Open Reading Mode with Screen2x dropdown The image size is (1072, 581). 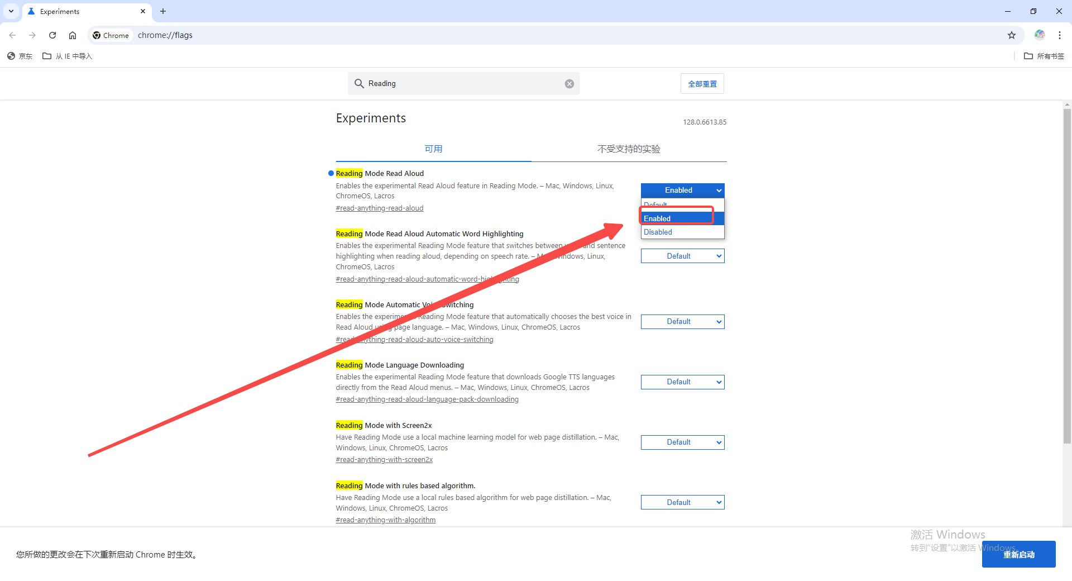coord(683,442)
